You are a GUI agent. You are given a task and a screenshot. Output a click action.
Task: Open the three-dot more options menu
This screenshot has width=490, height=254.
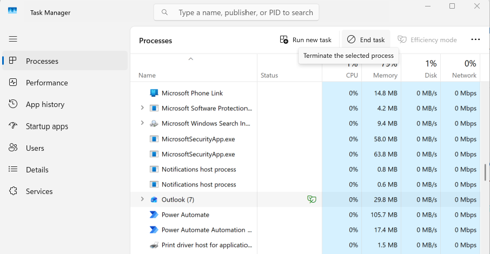475,39
